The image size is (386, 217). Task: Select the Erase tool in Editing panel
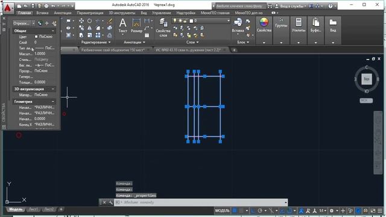(x=110, y=21)
